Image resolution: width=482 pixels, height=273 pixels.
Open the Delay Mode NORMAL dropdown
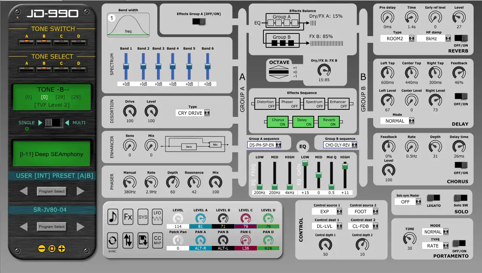point(397,121)
